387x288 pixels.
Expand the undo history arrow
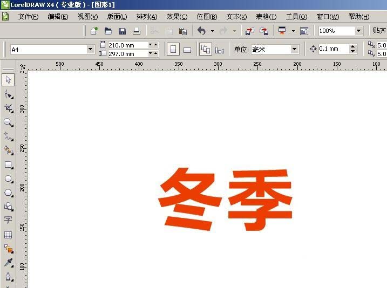point(212,31)
